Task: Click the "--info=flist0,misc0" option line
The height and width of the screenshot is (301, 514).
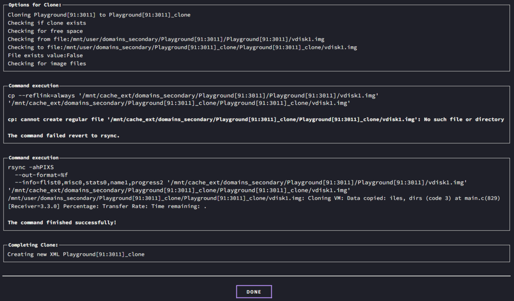Action: click(x=241, y=182)
